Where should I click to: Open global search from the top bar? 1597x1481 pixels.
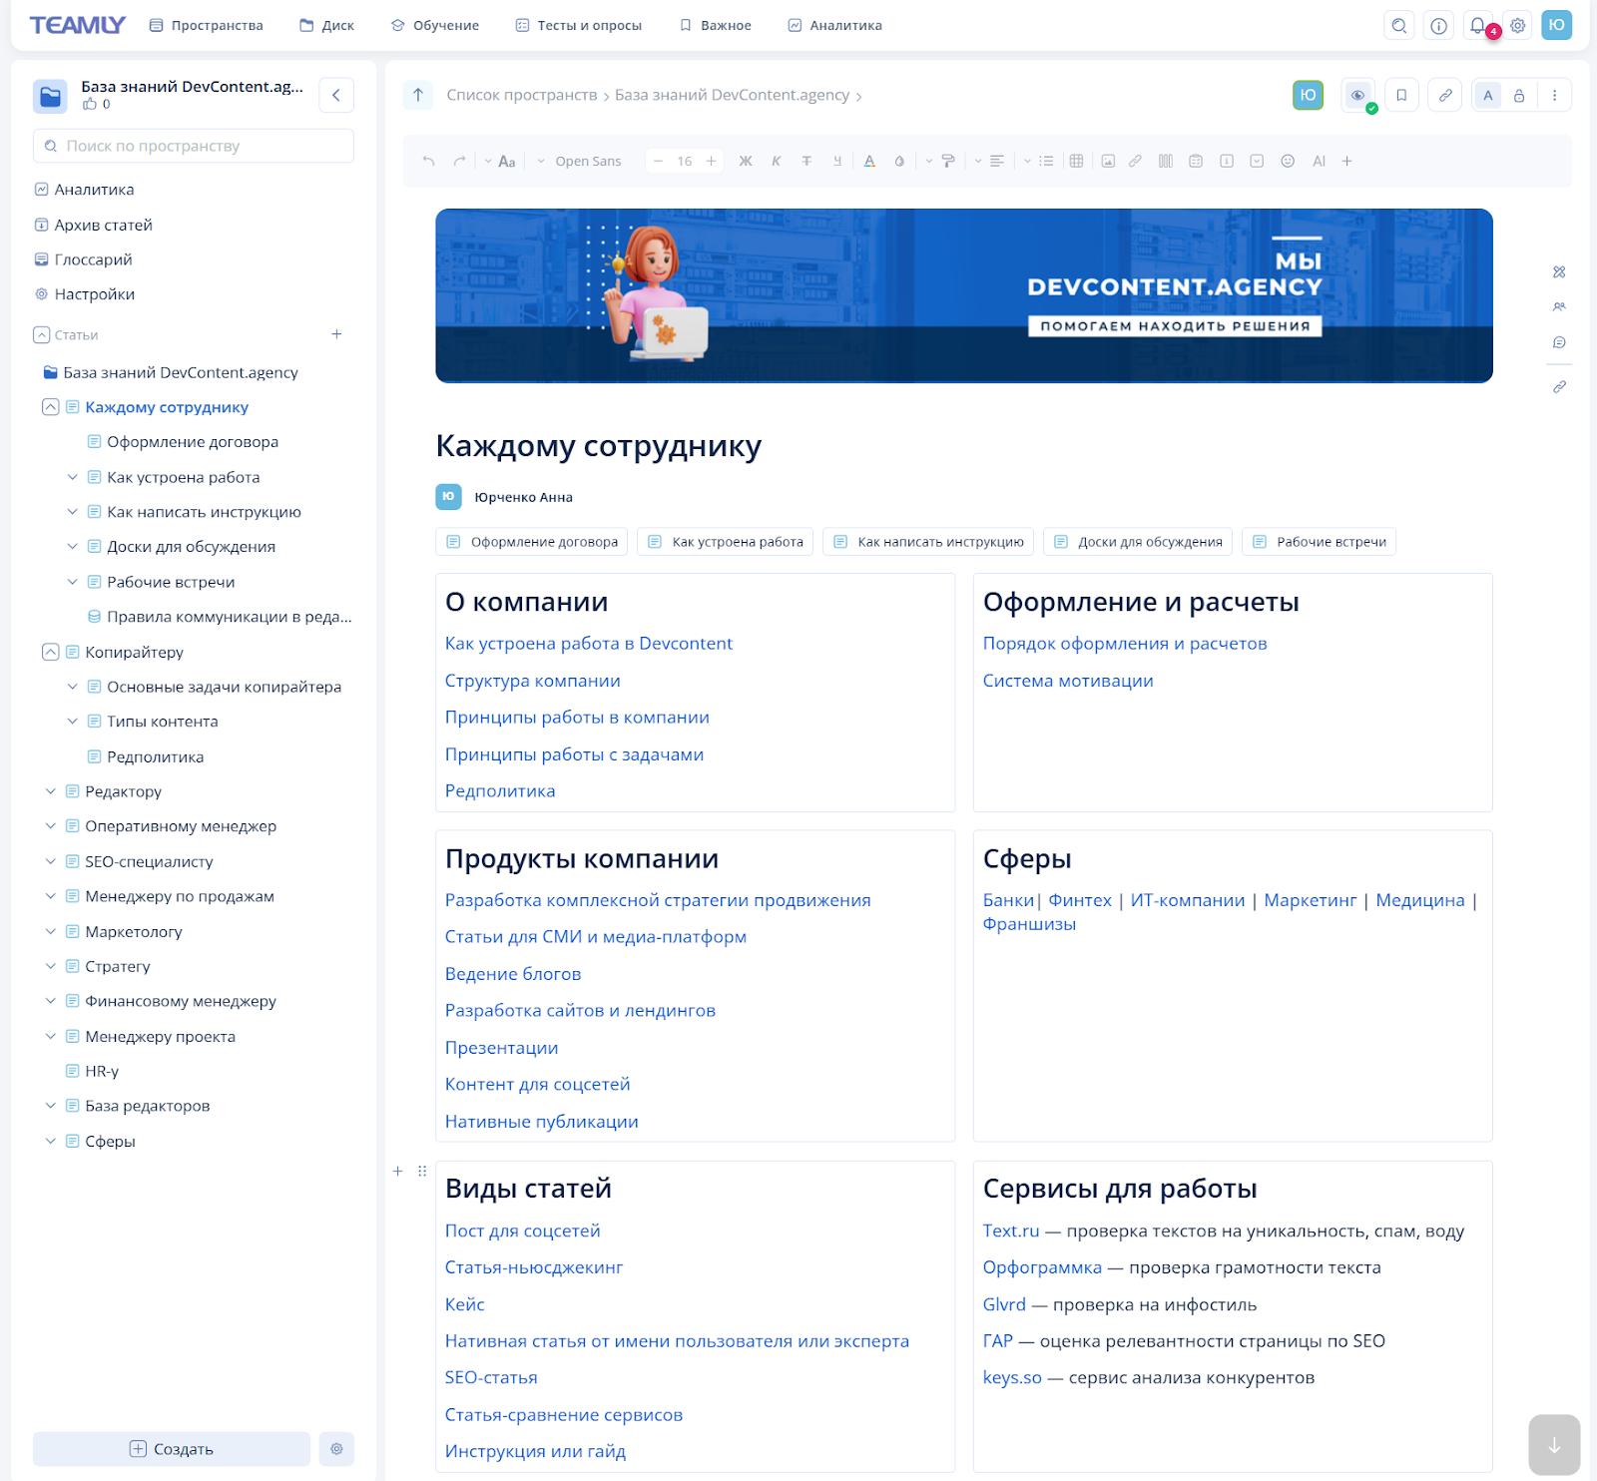coord(1399,25)
